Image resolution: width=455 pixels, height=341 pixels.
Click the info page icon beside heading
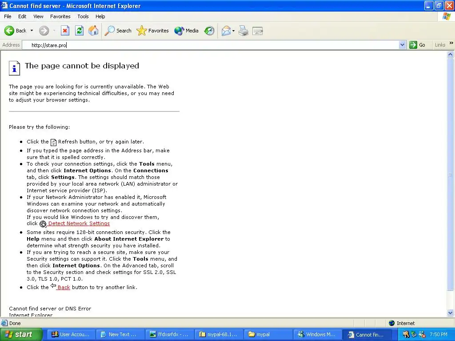[14, 68]
